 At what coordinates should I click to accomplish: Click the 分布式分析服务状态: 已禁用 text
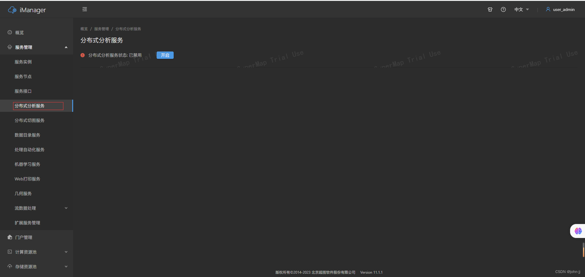pyautogui.click(x=115, y=55)
